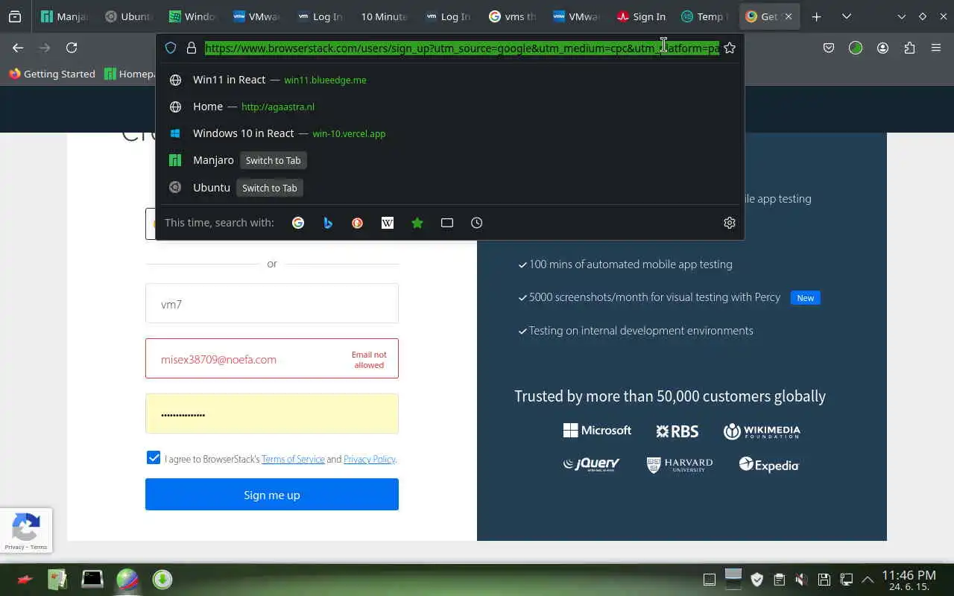Switch to the Ubuntu browser tab

(128, 16)
